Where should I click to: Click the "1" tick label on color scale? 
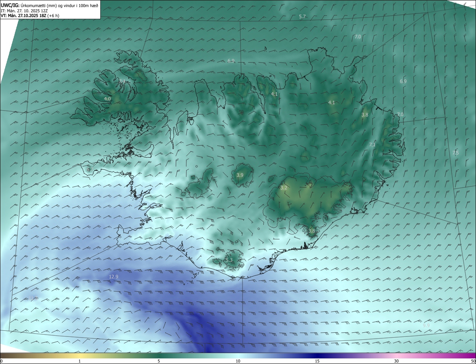pyautogui.click(x=80, y=361)
